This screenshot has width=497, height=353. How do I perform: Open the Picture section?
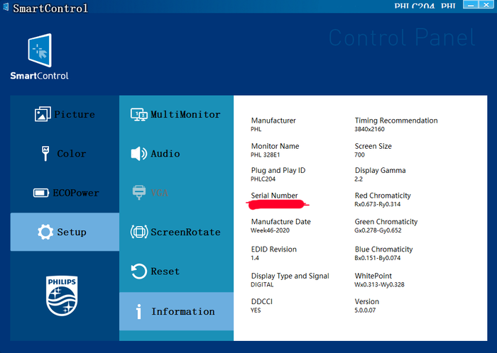(65, 115)
